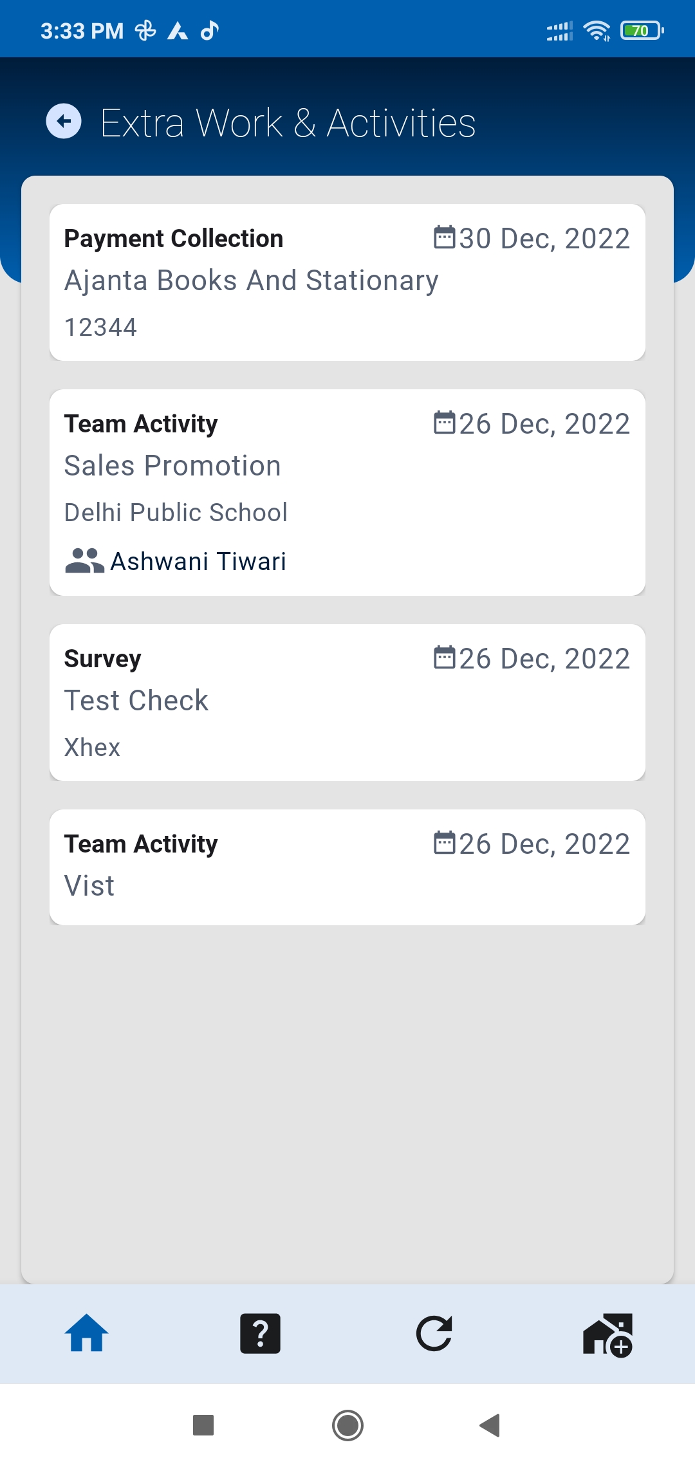Open the Sales Promotion Team Activity card
Viewport: 695px width, 1467px height.
[x=347, y=492]
